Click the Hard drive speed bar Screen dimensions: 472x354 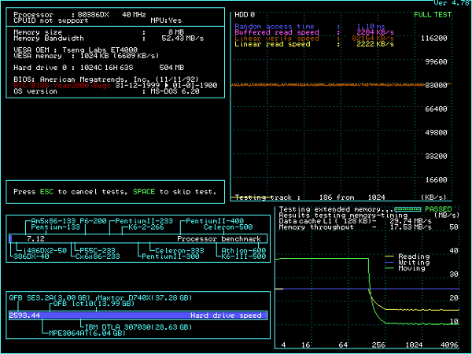coord(138,315)
